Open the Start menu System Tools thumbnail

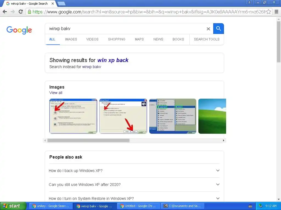coord(173,116)
